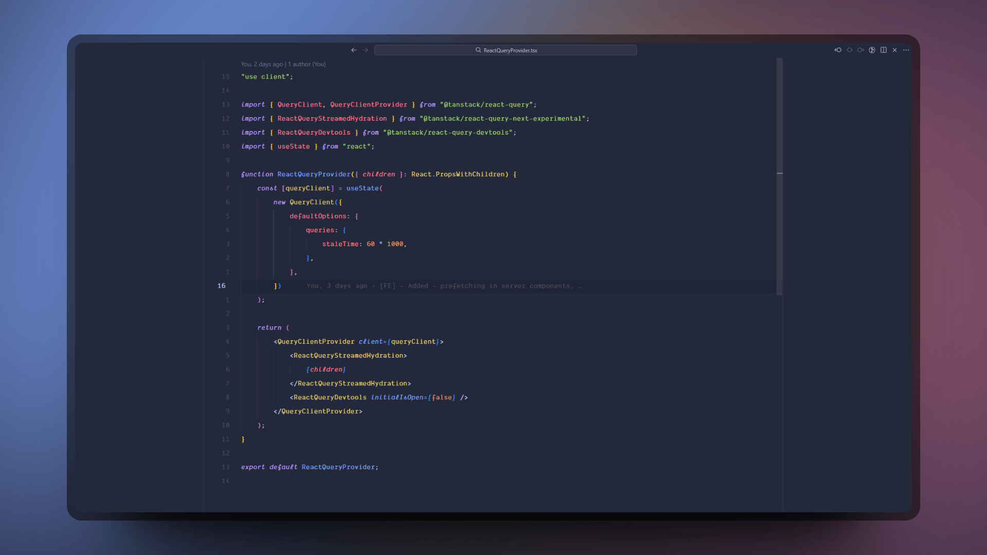Go back with the left arrow

354,50
